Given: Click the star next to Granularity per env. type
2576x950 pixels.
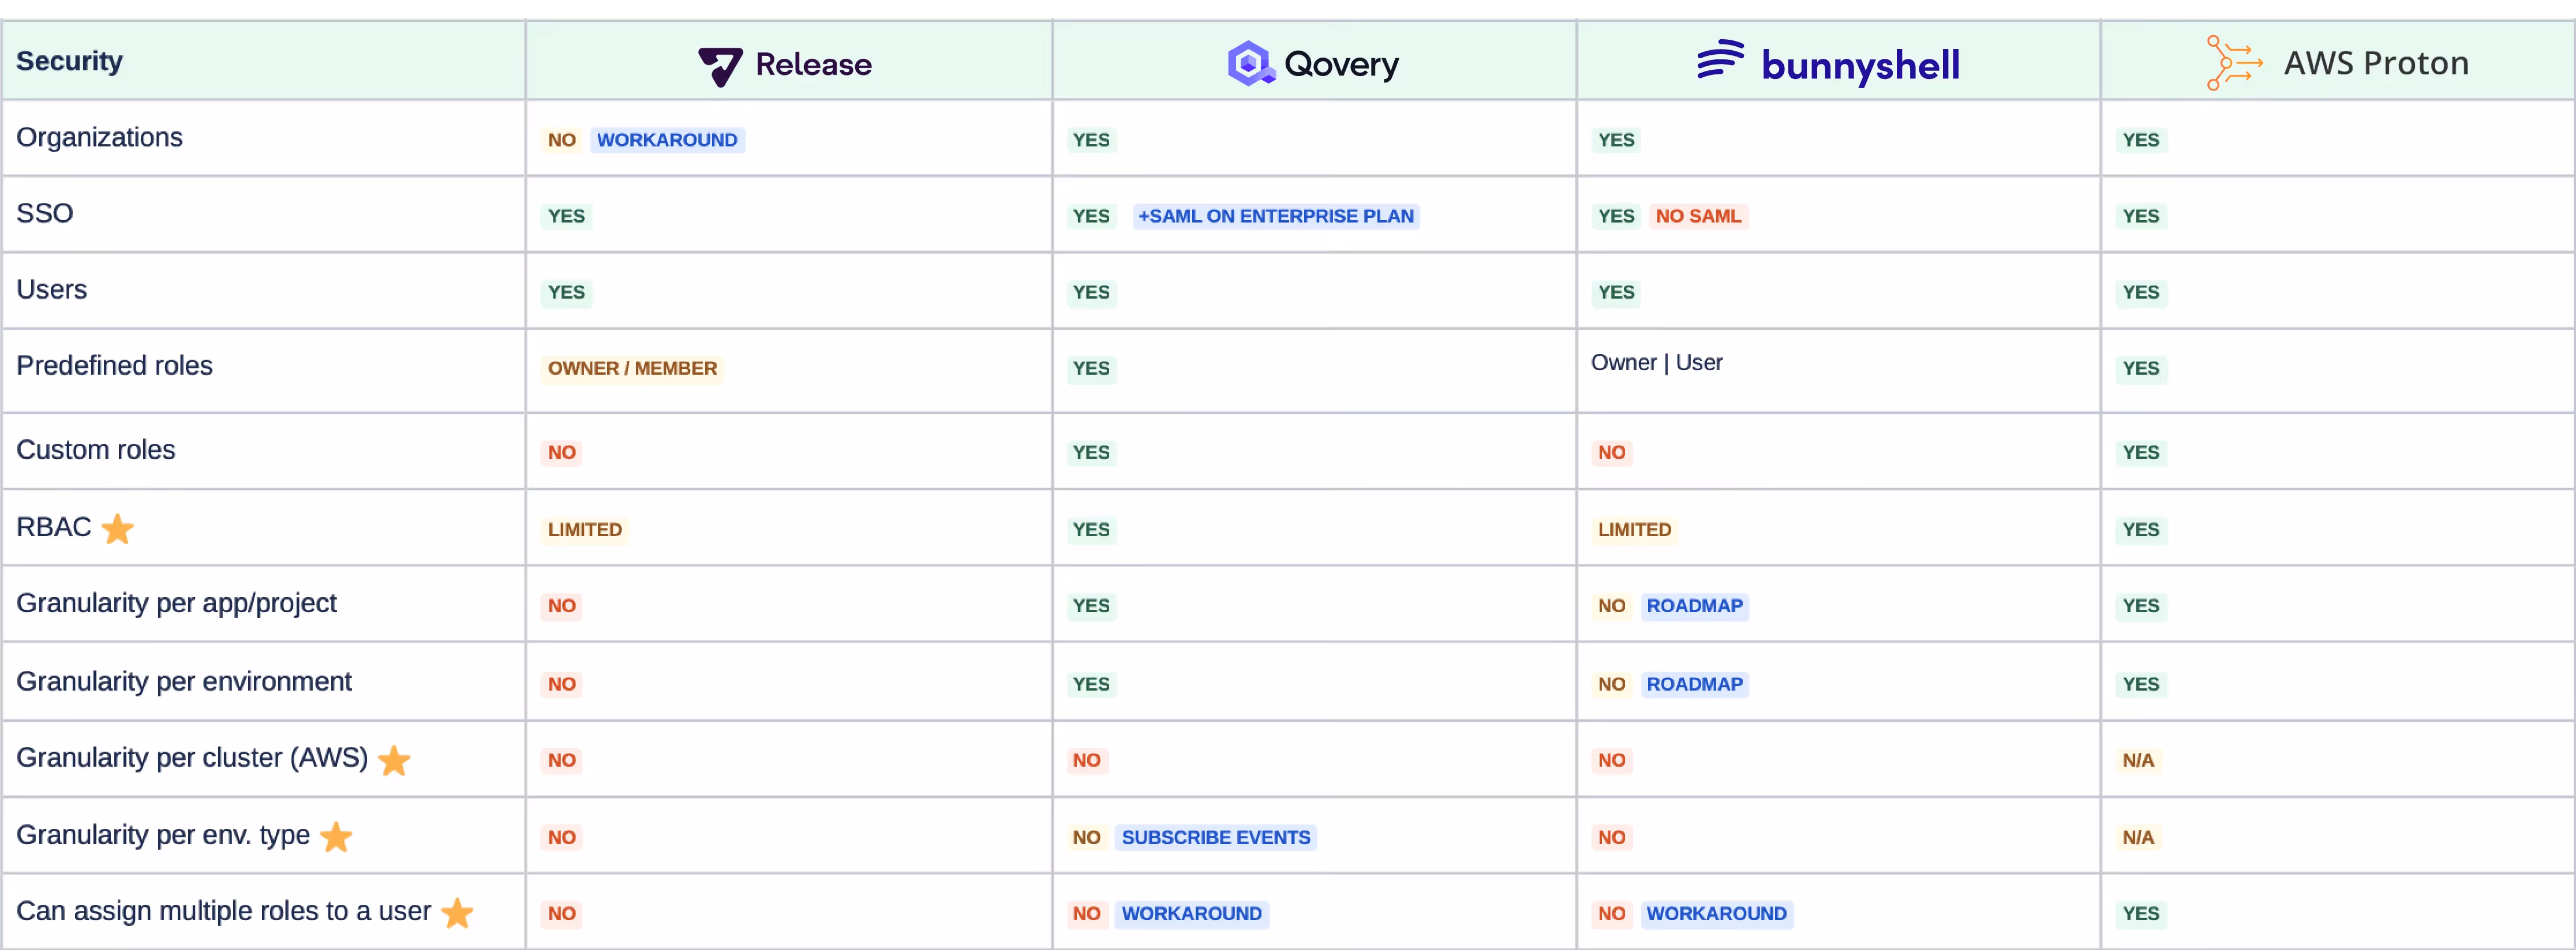Looking at the screenshot, I should pos(336,837).
